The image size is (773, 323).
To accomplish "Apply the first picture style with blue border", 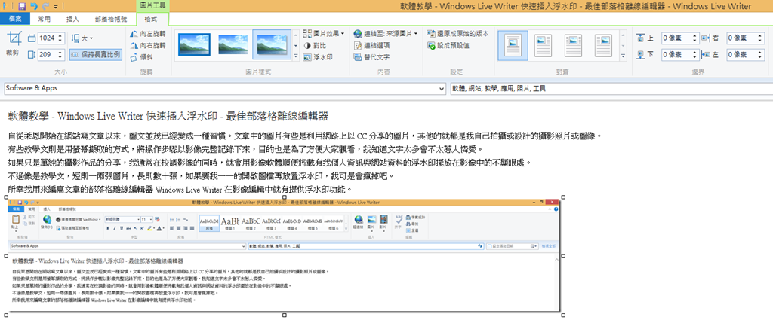I will click(194, 44).
